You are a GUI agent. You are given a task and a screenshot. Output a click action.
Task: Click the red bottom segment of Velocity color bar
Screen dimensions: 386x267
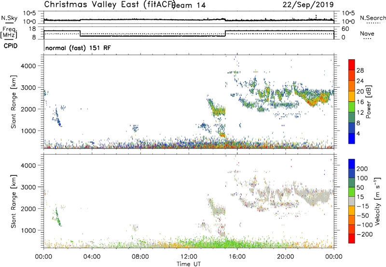(352, 239)
